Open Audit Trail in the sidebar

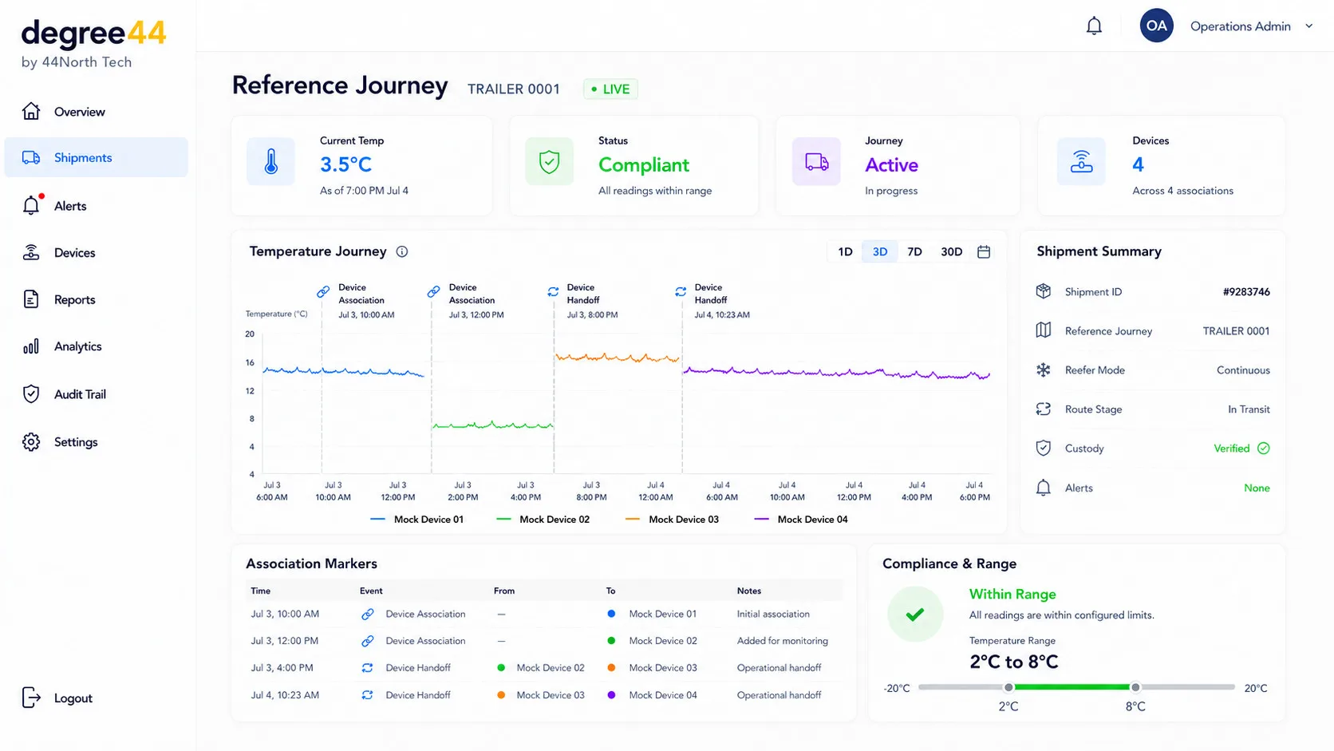(97, 394)
